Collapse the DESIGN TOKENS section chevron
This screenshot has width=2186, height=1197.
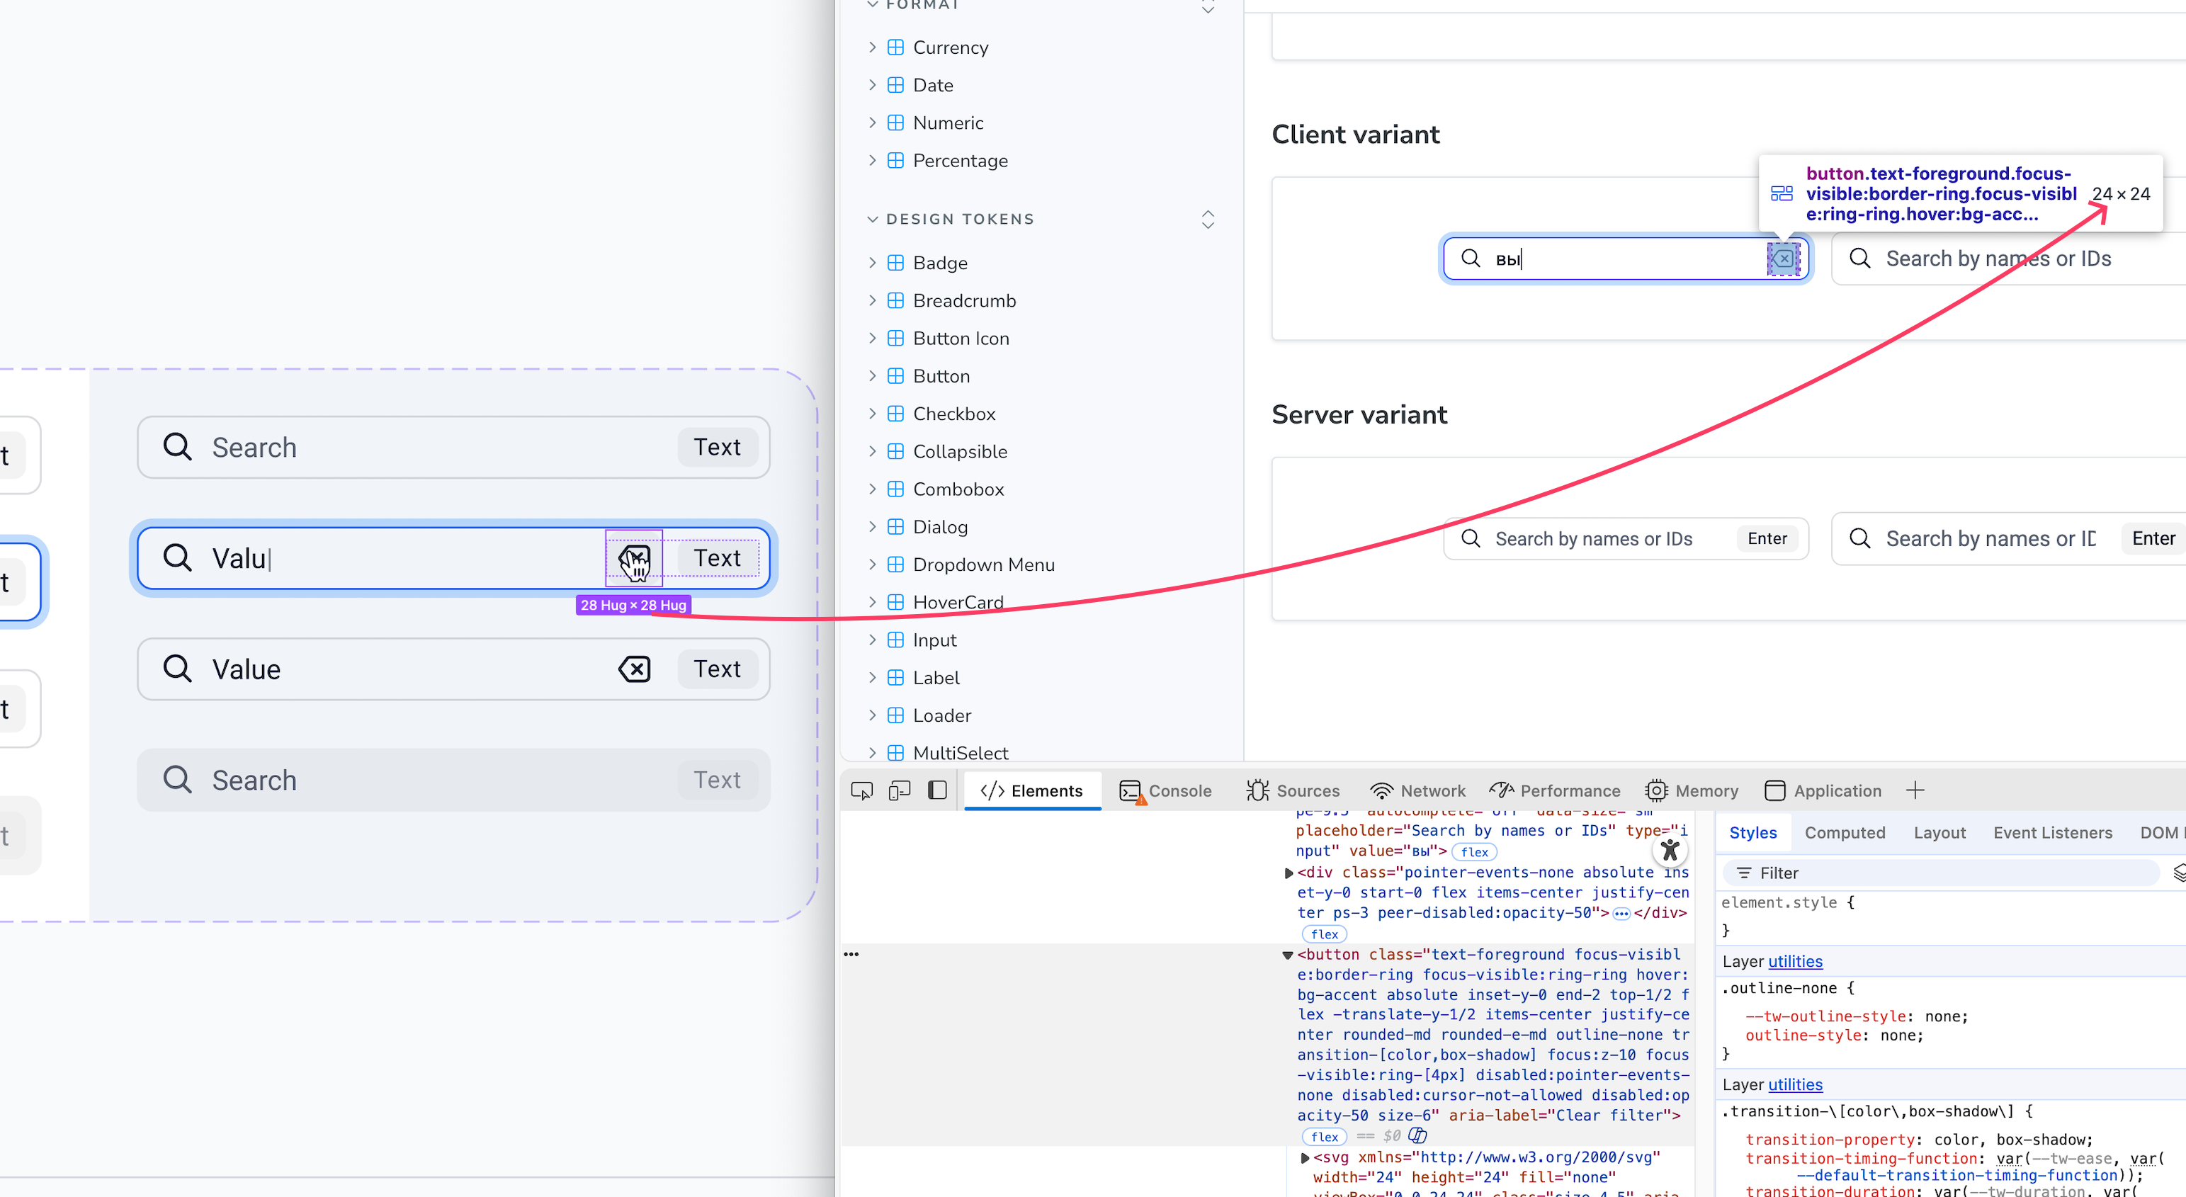(x=873, y=219)
